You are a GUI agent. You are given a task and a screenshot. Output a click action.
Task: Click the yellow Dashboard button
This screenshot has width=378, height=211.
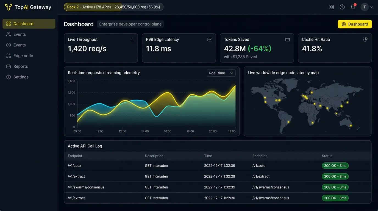[x=355, y=24]
